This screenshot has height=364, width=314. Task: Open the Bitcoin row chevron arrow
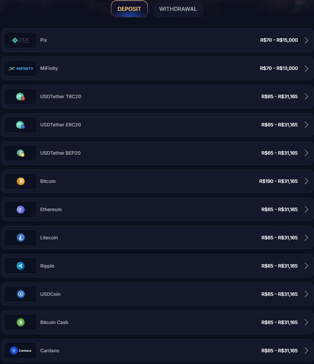[306, 182]
